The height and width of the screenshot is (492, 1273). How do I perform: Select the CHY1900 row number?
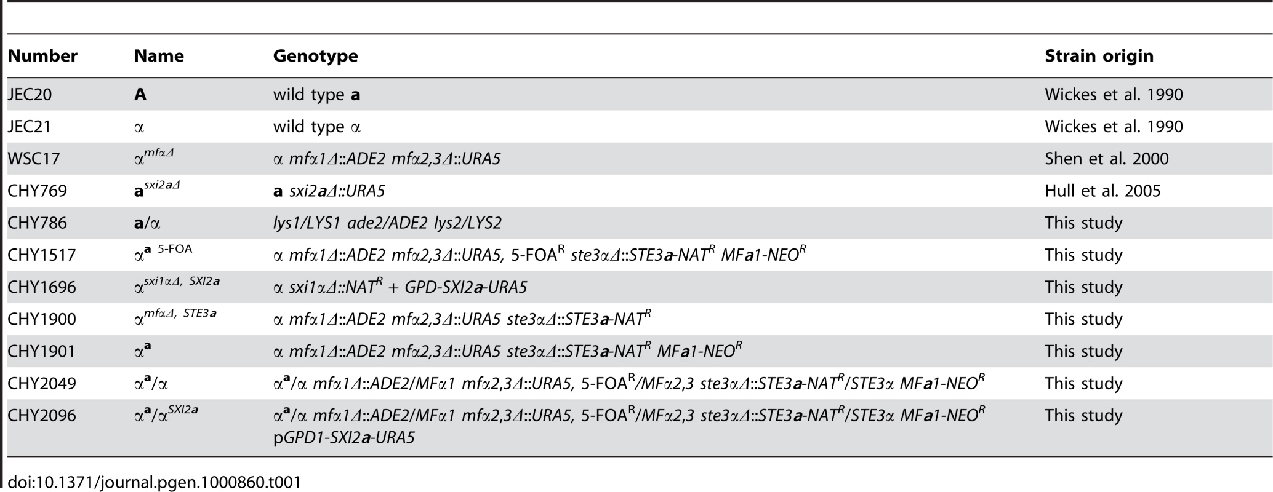tap(42, 319)
